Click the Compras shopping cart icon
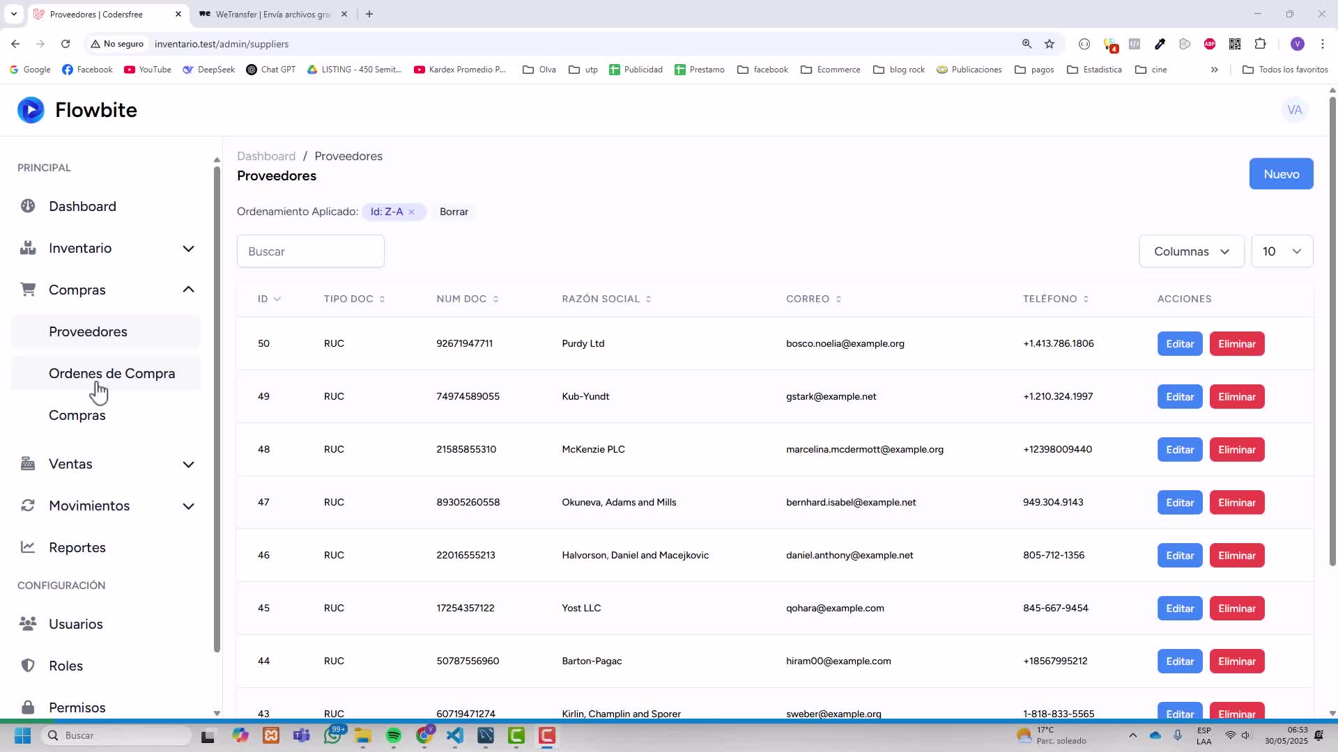The width and height of the screenshot is (1338, 752). [x=28, y=290]
